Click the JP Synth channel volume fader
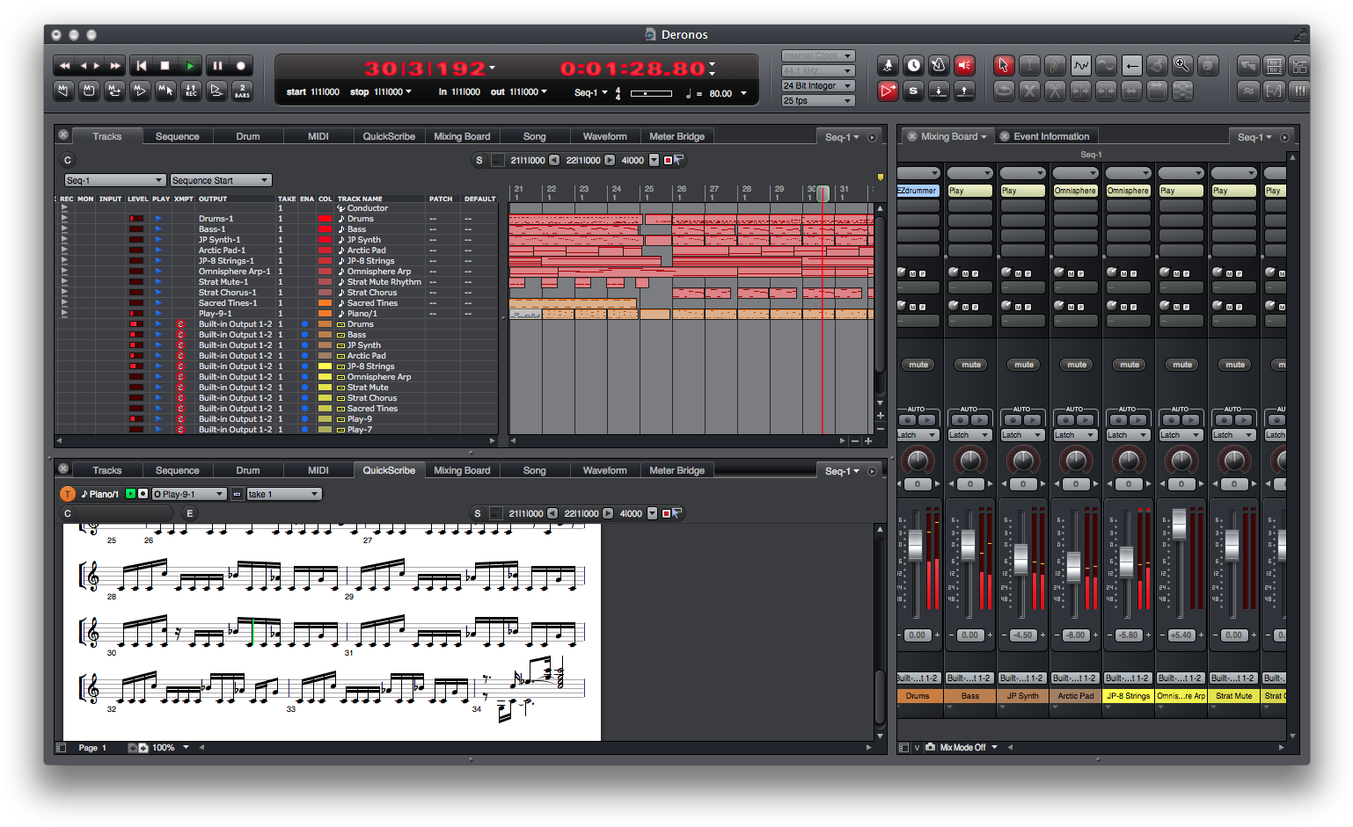Image resolution: width=1353 pixels, height=827 pixels. coord(1021,559)
